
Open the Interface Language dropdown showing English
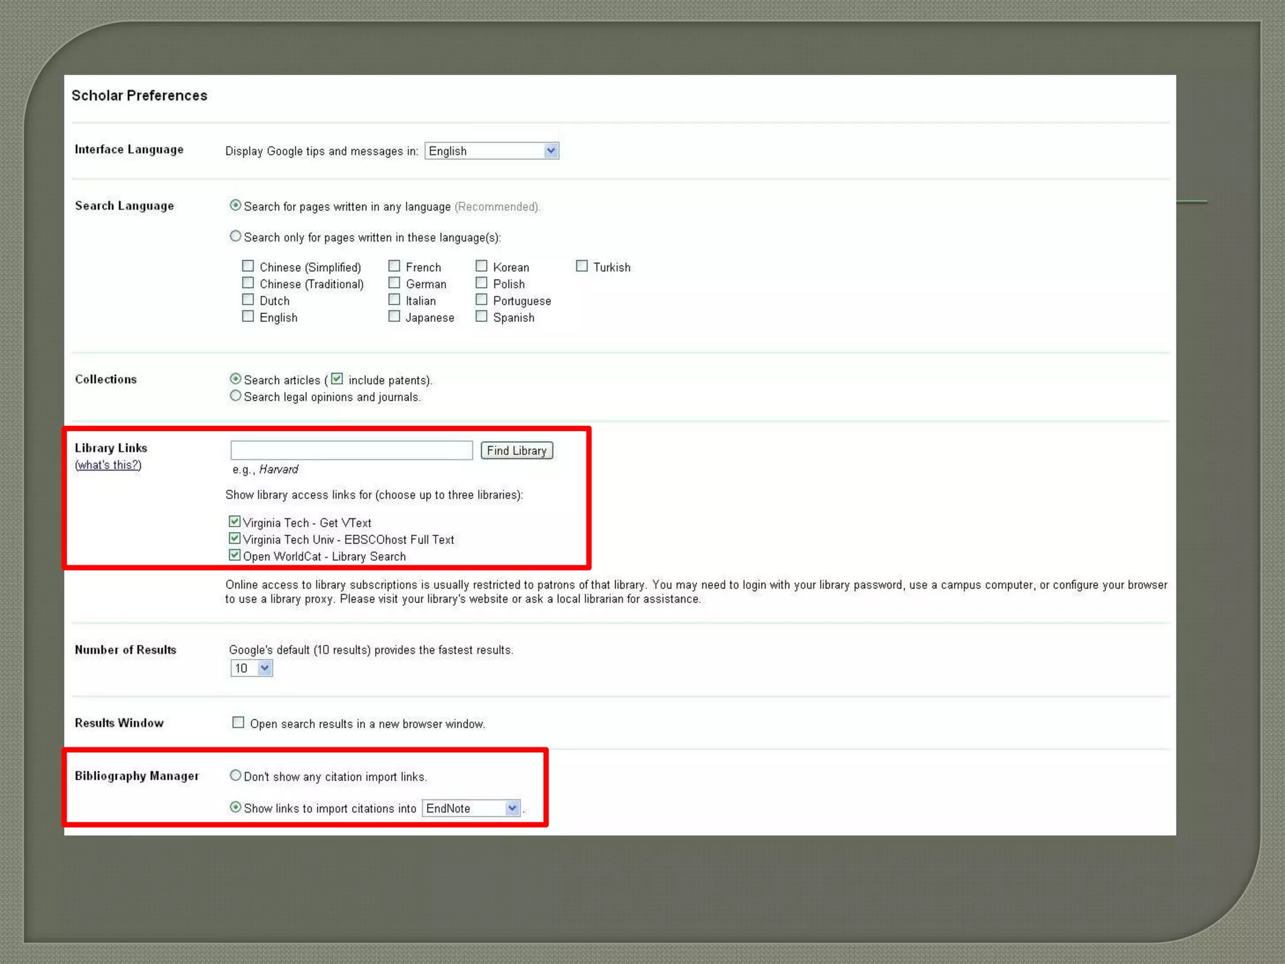(x=491, y=151)
